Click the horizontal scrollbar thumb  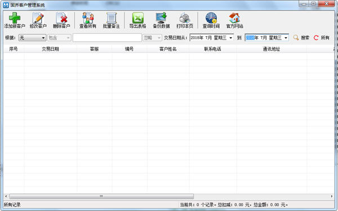(x=101, y=196)
